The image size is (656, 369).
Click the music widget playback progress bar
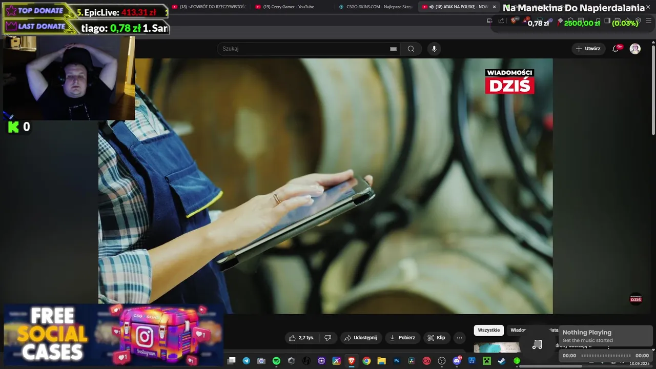pyautogui.click(x=606, y=356)
